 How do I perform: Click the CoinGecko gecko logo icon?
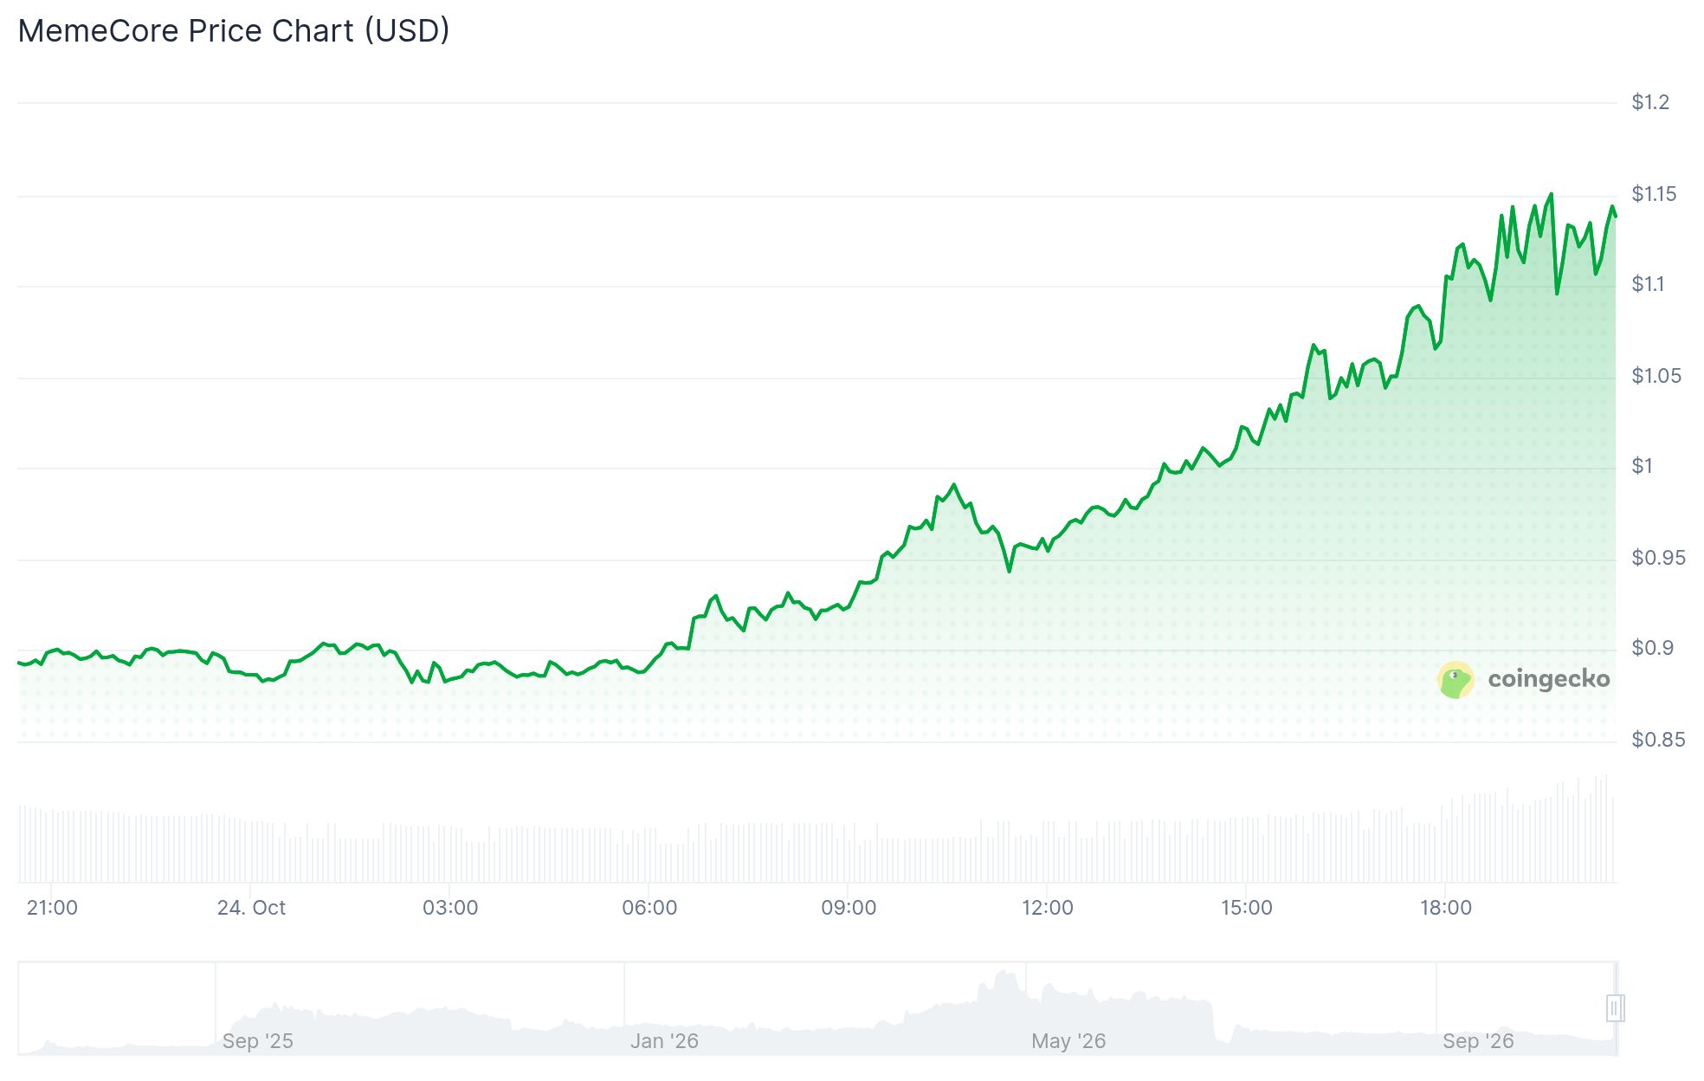tap(1455, 680)
